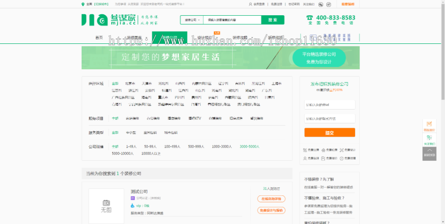Open the 在线报价 floating sidebar icon

click(429, 124)
